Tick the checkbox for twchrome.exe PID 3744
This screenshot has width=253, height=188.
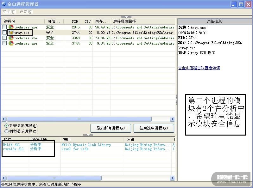(x=5, y=43)
